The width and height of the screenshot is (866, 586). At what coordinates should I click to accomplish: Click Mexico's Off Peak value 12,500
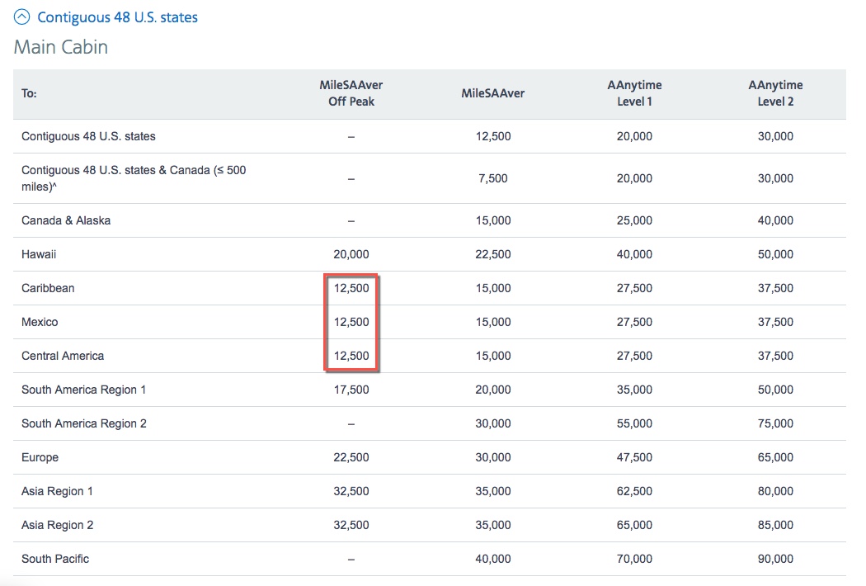pyautogui.click(x=351, y=322)
